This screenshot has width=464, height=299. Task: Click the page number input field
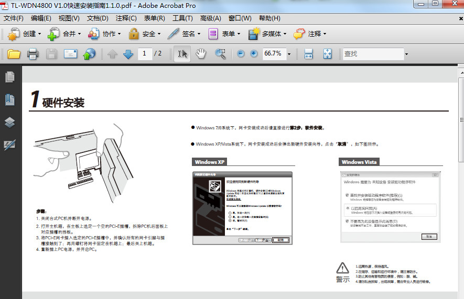point(145,54)
